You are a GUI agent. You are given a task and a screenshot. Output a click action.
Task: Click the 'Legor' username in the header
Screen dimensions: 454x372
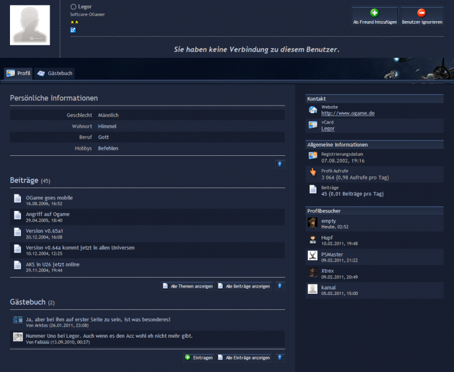click(x=85, y=7)
